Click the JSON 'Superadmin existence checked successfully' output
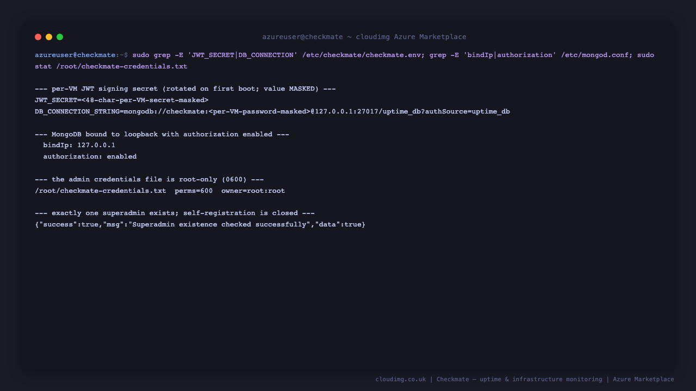The height and width of the screenshot is (391, 696). [200, 225]
